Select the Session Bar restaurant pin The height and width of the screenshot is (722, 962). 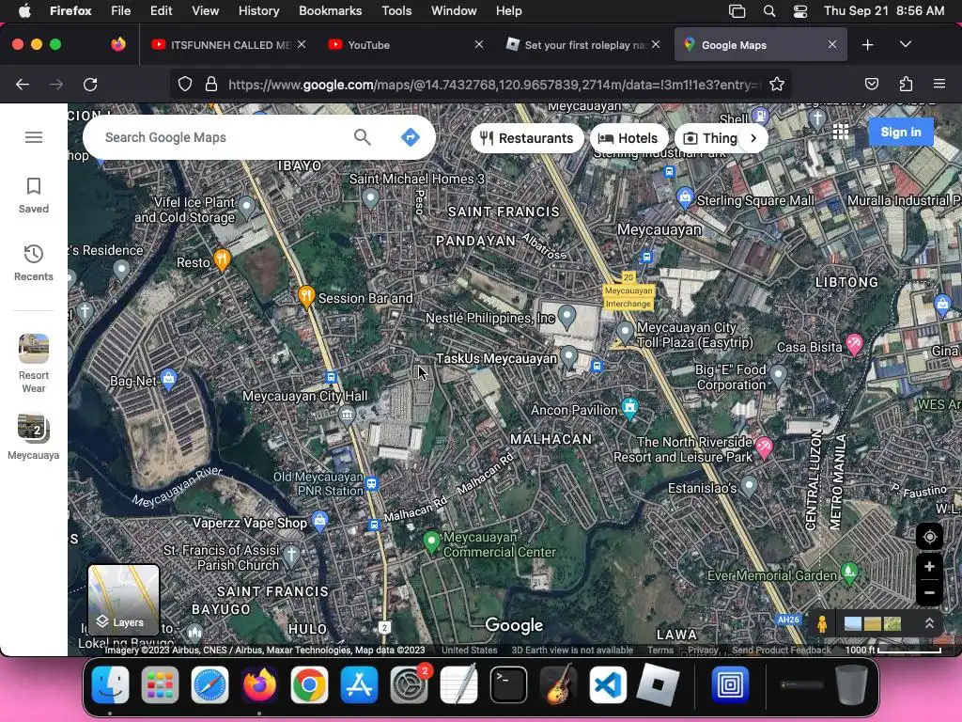(306, 298)
